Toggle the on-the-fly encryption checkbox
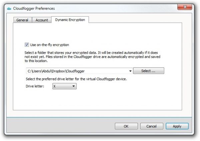Screen dimensions: 200x141 click(x=27, y=45)
